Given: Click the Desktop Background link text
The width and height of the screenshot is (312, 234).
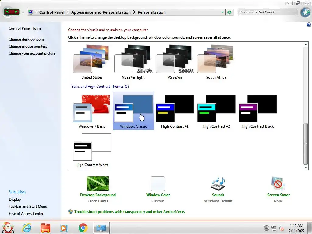Looking at the screenshot, I should (x=98, y=195).
